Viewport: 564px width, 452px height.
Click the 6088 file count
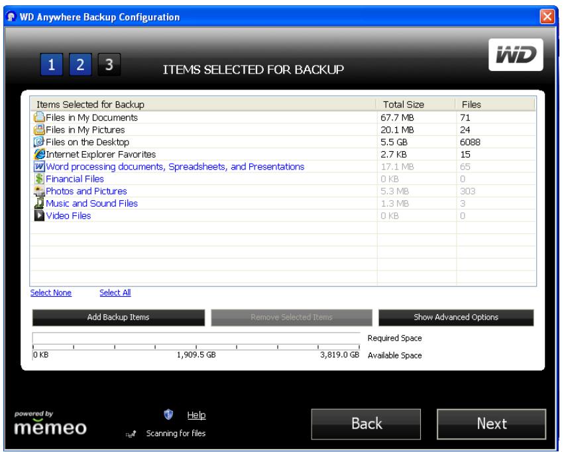click(x=470, y=142)
